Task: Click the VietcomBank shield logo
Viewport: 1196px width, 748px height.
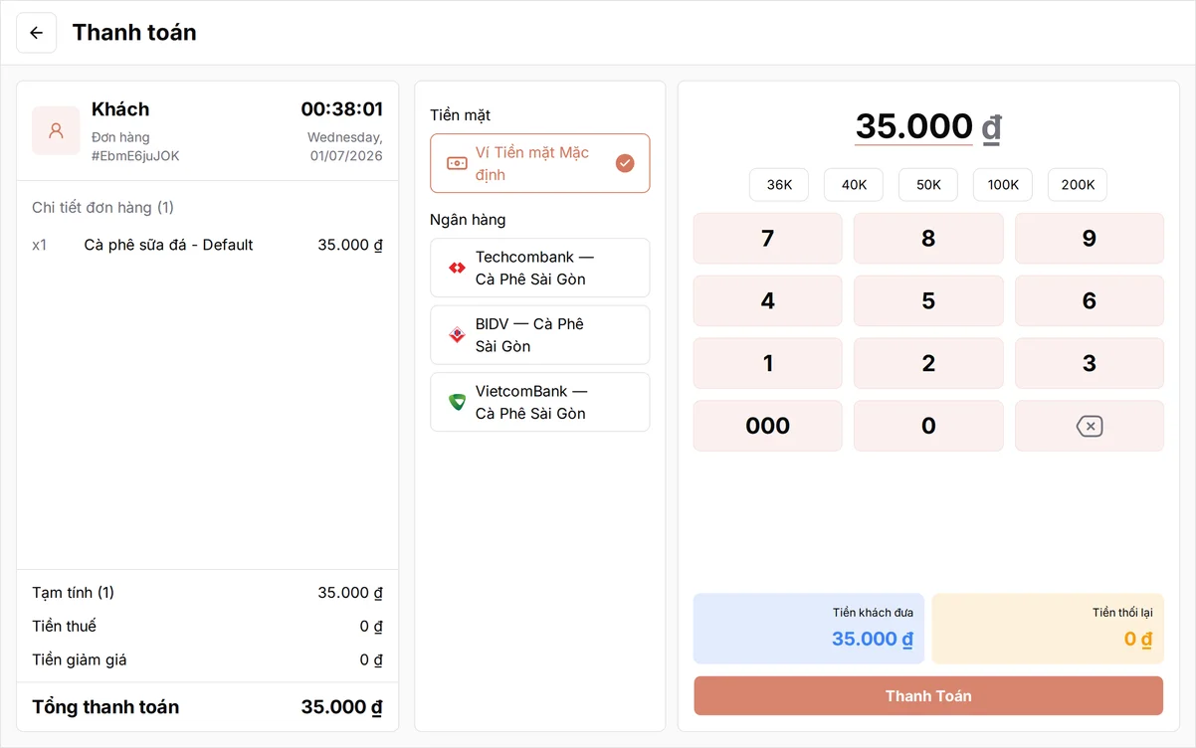Action: point(457,402)
